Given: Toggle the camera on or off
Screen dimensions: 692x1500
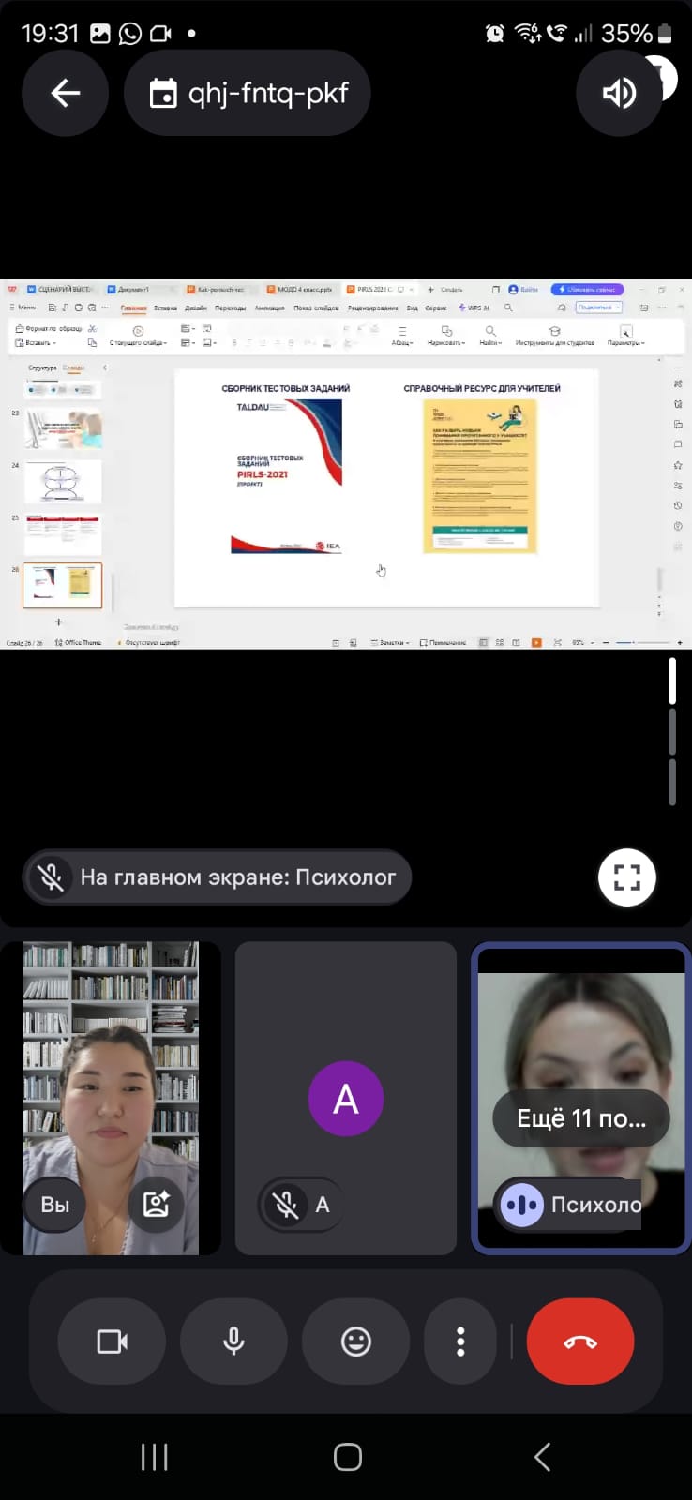Looking at the screenshot, I should point(112,1342).
